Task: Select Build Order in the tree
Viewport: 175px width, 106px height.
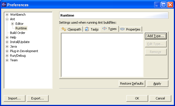Action: 18,33
